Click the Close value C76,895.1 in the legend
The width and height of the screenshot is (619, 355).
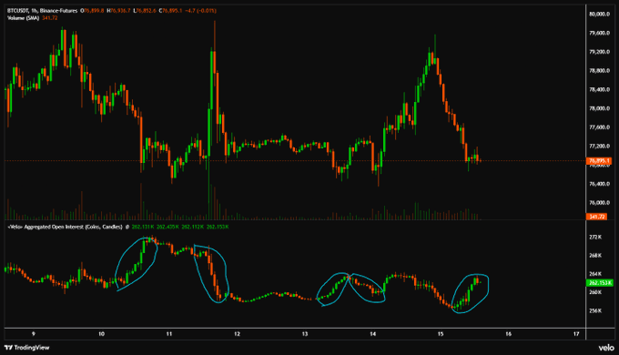[170, 11]
